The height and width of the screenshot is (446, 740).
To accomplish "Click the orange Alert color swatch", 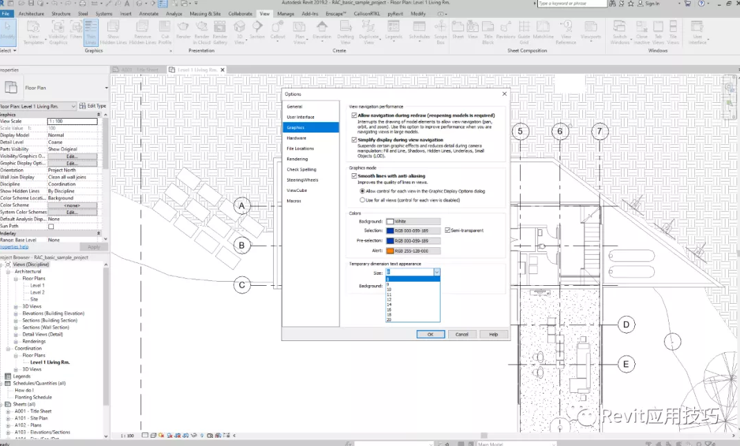I will pos(389,251).
